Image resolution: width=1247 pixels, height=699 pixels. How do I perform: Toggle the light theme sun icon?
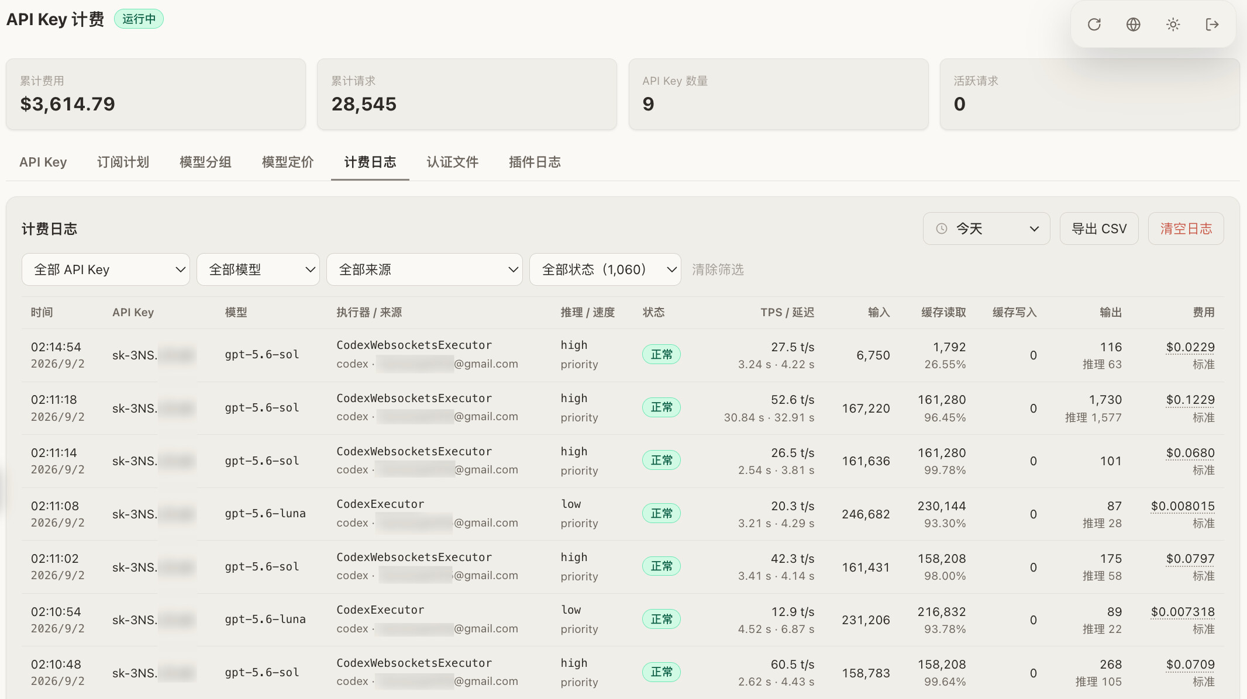pos(1173,25)
